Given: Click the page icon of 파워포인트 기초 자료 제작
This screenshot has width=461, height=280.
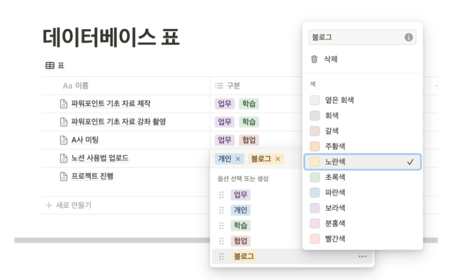Looking at the screenshot, I should (63, 104).
